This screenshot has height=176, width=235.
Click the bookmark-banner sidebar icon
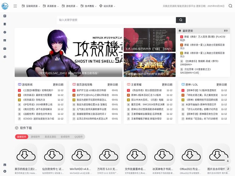click(5, 40)
